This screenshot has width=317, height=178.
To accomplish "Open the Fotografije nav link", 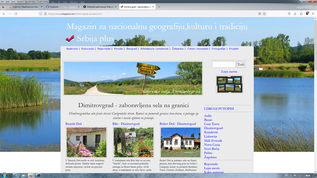I will [x=219, y=49].
